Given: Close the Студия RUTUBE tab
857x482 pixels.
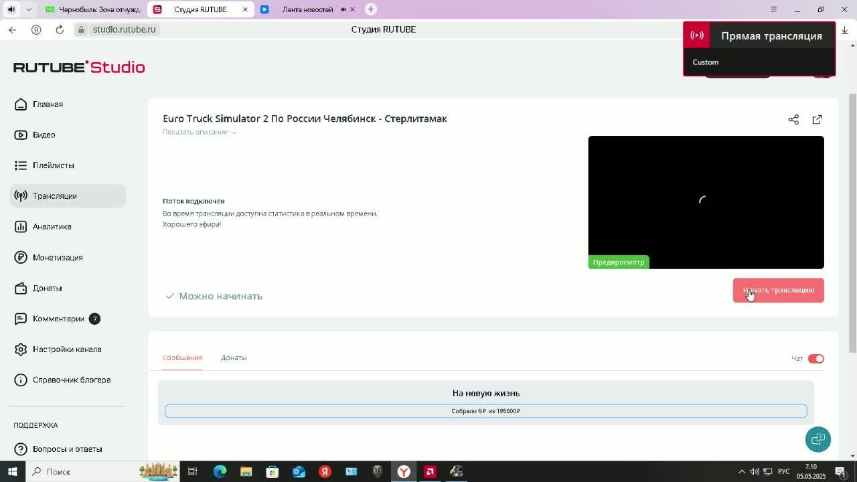Looking at the screenshot, I should (245, 9).
